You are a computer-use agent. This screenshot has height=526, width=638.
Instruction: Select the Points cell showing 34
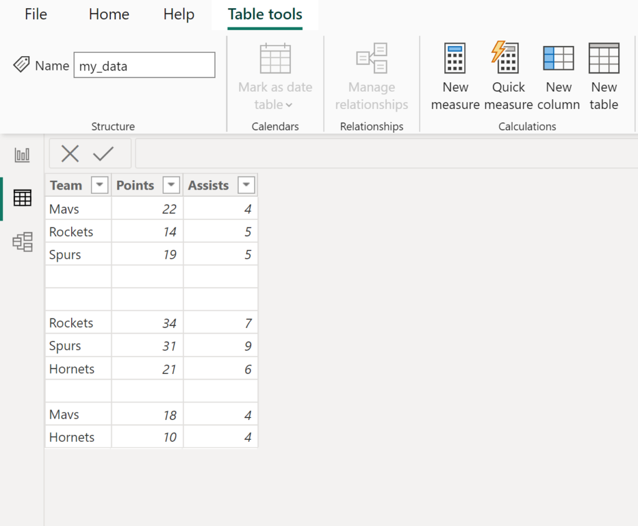pyautogui.click(x=147, y=323)
